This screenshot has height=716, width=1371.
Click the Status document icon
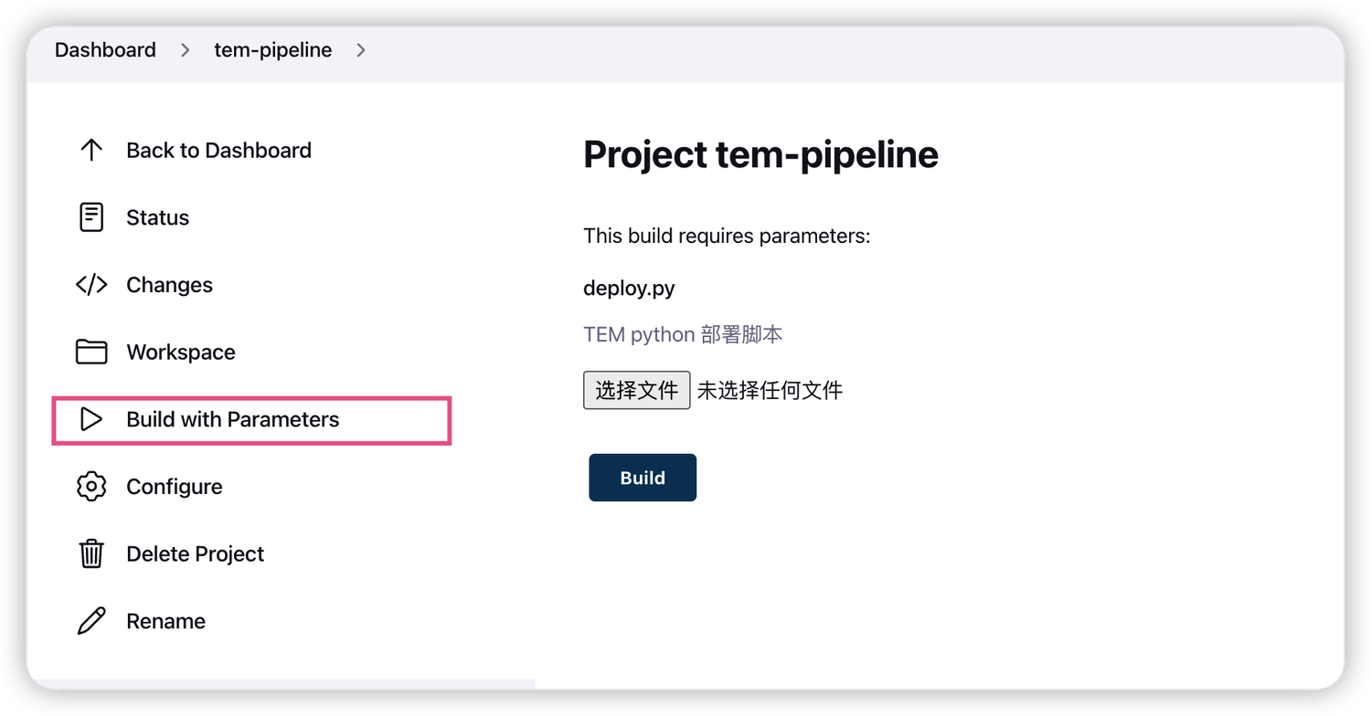[x=91, y=217]
